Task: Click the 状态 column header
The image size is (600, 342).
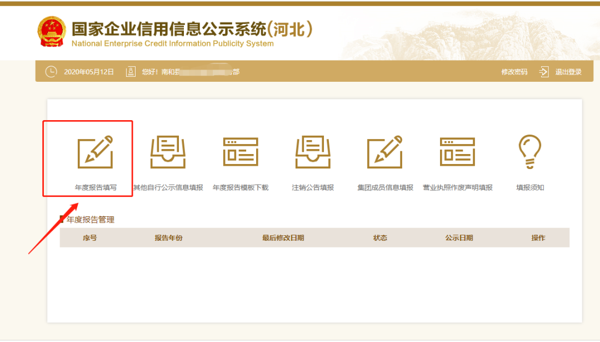Action: (381, 237)
